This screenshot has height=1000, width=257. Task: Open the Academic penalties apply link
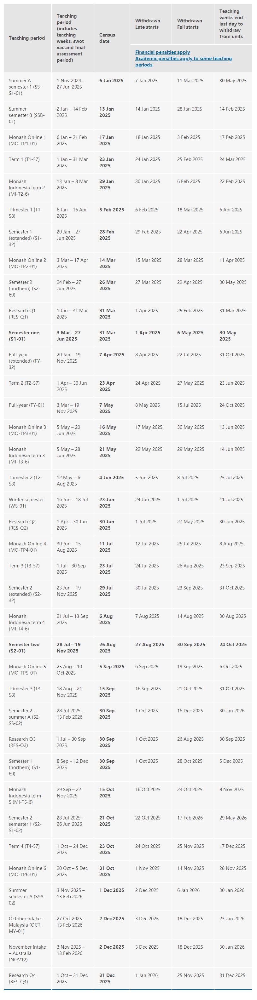coord(183,59)
